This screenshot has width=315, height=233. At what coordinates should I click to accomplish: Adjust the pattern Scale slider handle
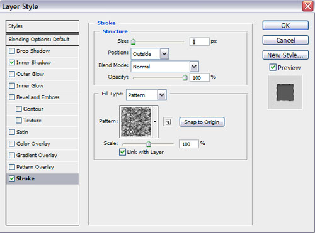click(x=149, y=144)
